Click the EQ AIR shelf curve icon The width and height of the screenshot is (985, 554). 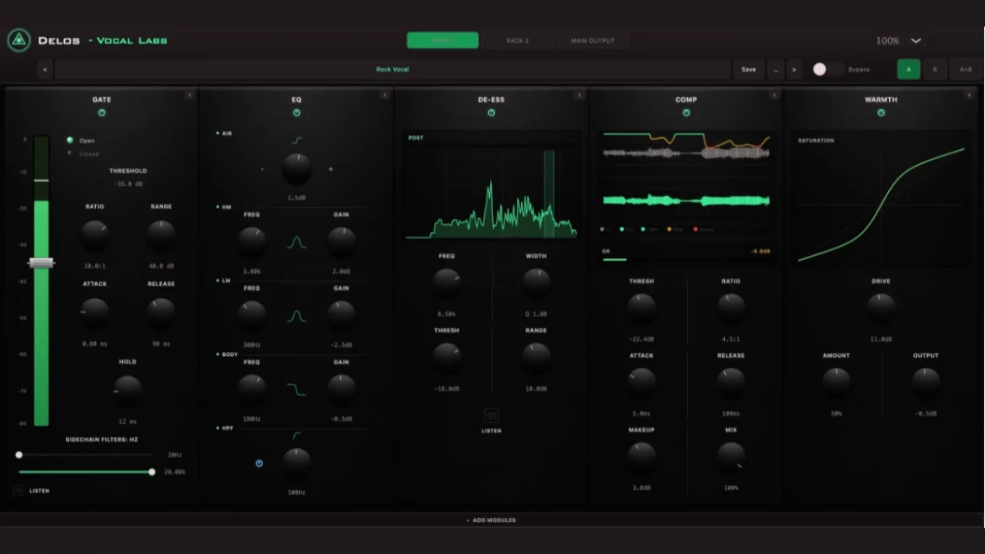click(x=296, y=141)
